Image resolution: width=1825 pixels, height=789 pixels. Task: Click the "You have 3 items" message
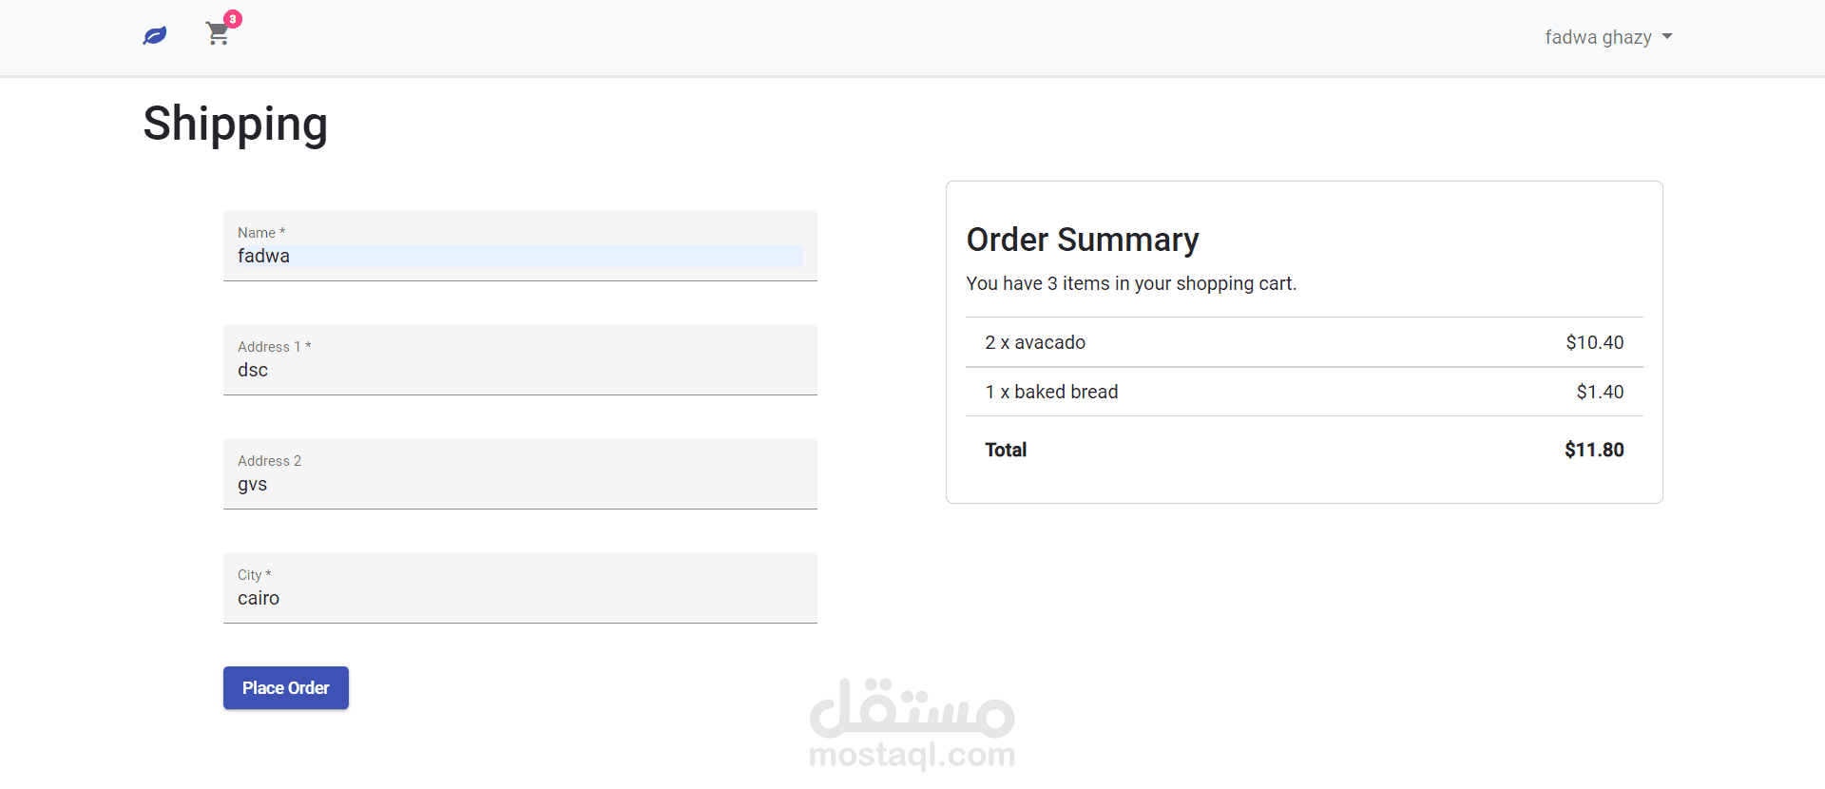(x=1131, y=283)
